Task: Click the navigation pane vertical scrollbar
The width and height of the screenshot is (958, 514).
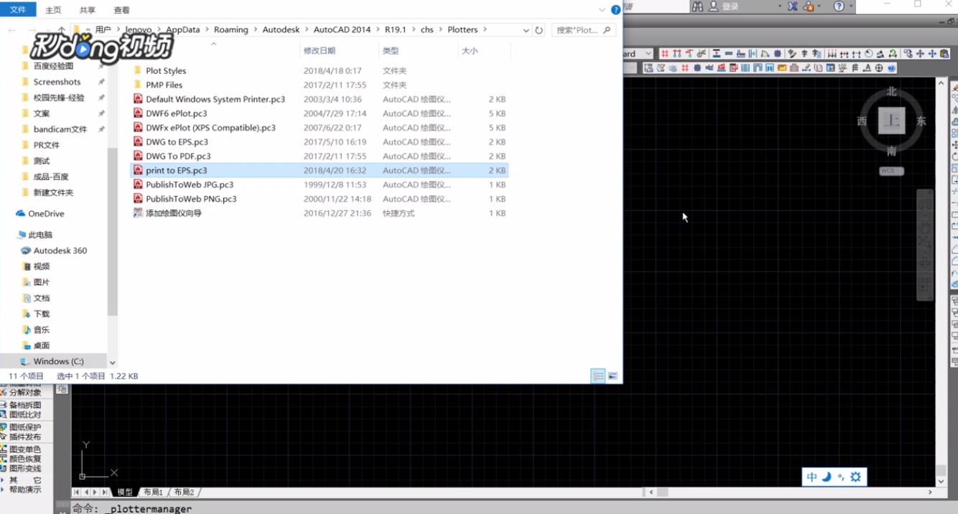Action: [x=112, y=231]
